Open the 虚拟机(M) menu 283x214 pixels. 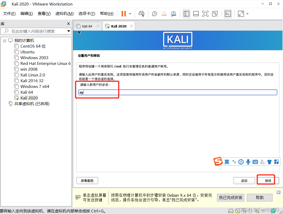(x=64, y=14)
